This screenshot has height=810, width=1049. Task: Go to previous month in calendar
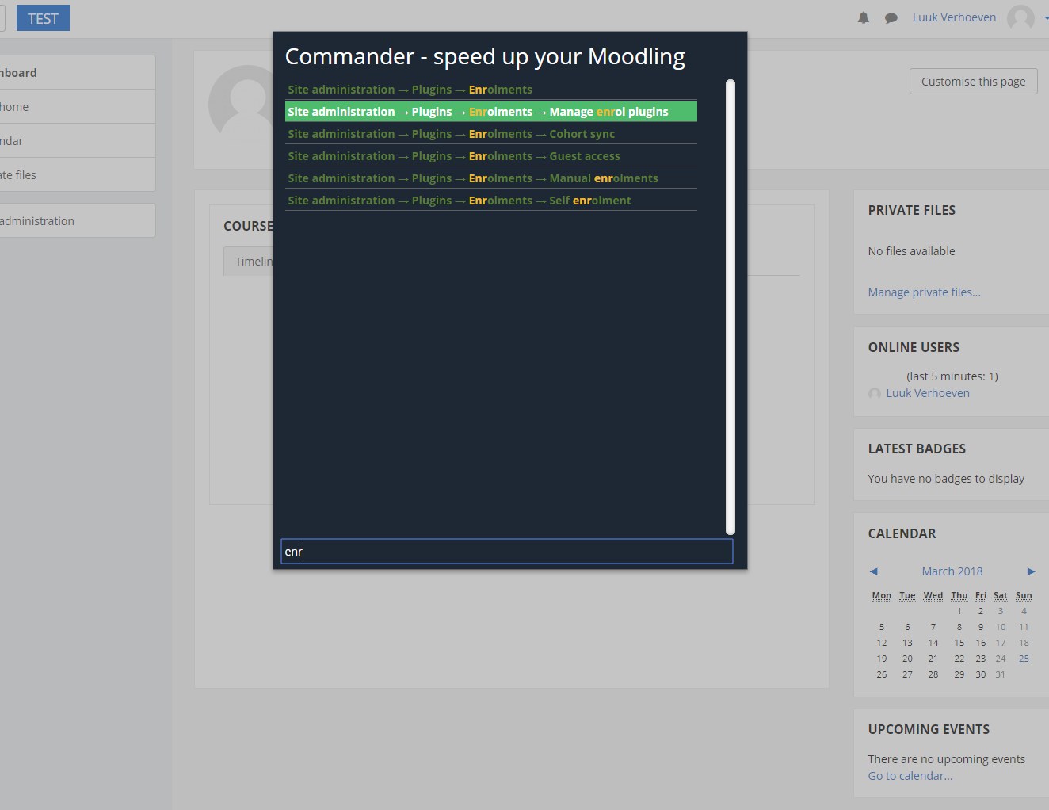coord(873,571)
